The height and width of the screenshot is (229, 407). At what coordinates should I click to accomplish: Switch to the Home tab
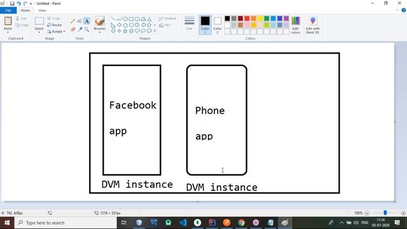[25, 10]
